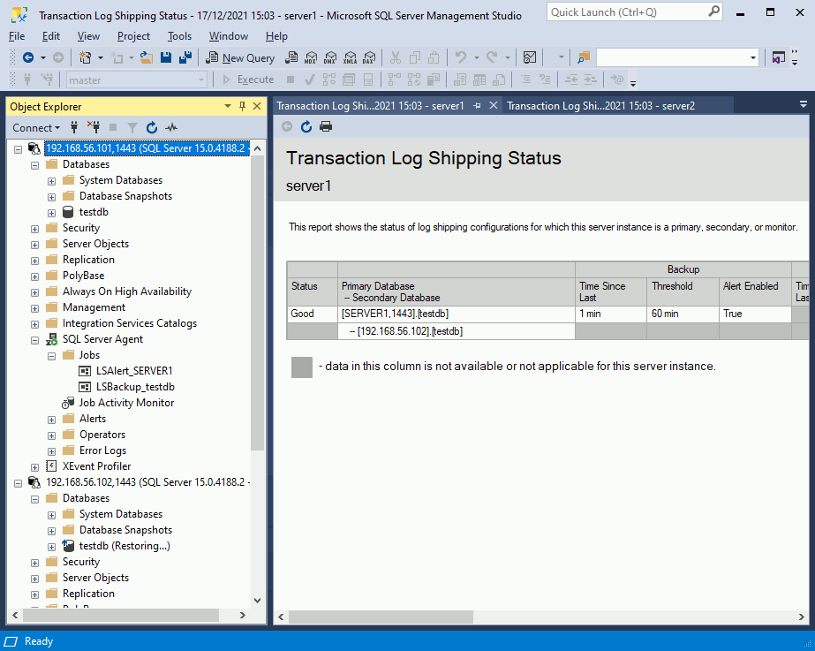Expand the Alerts folder
The height and width of the screenshot is (651, 815).
pos(51,420)
